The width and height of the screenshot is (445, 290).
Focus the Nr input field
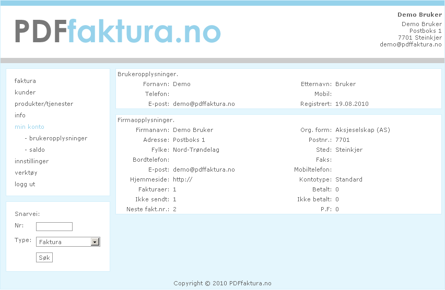54,226
